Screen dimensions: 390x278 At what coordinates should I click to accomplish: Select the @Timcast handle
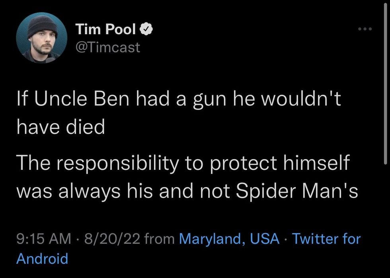coord(108,47)
